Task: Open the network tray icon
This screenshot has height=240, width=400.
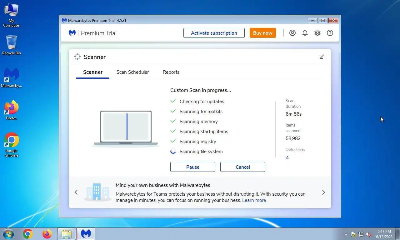Action: tap(361, 234)
